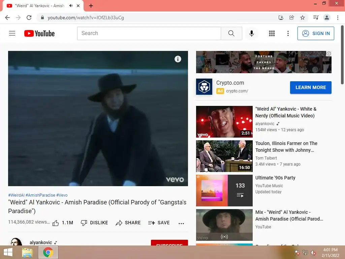Click the Dislike thumbs down button
The image size is (345, 259).
click(x=94, y=223)
